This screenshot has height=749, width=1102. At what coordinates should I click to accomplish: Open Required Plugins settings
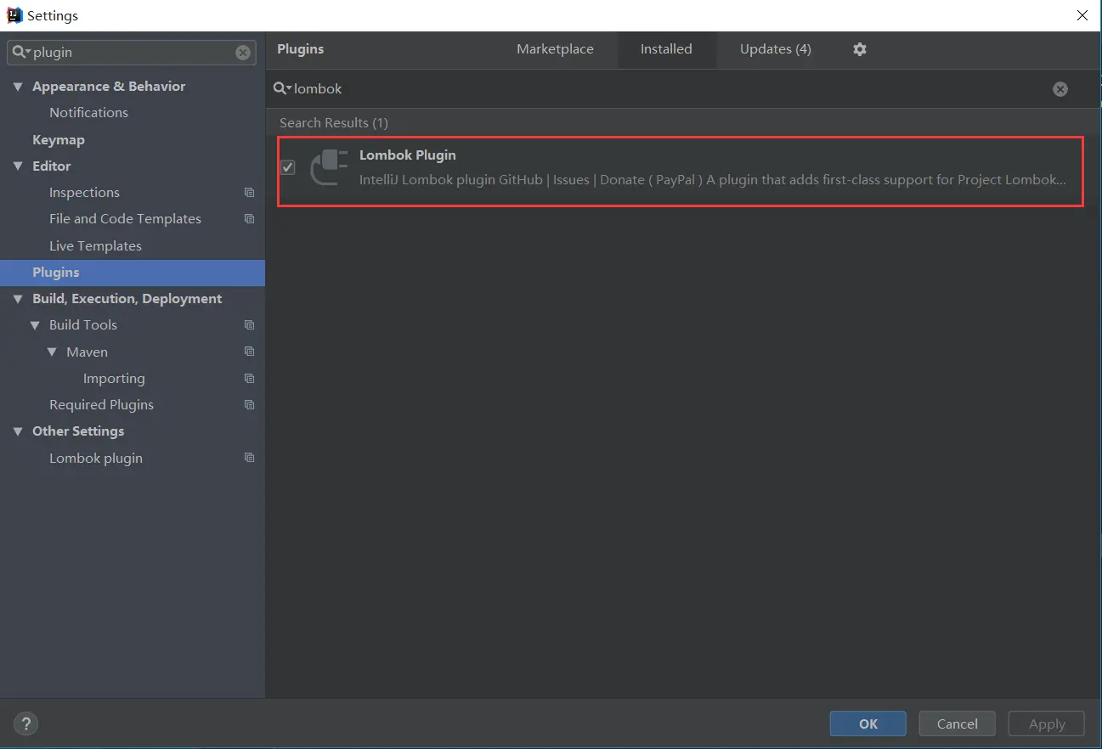click(x=101, y=405)
